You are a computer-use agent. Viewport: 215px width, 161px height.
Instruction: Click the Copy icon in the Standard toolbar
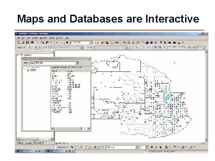tap(42, 43)
